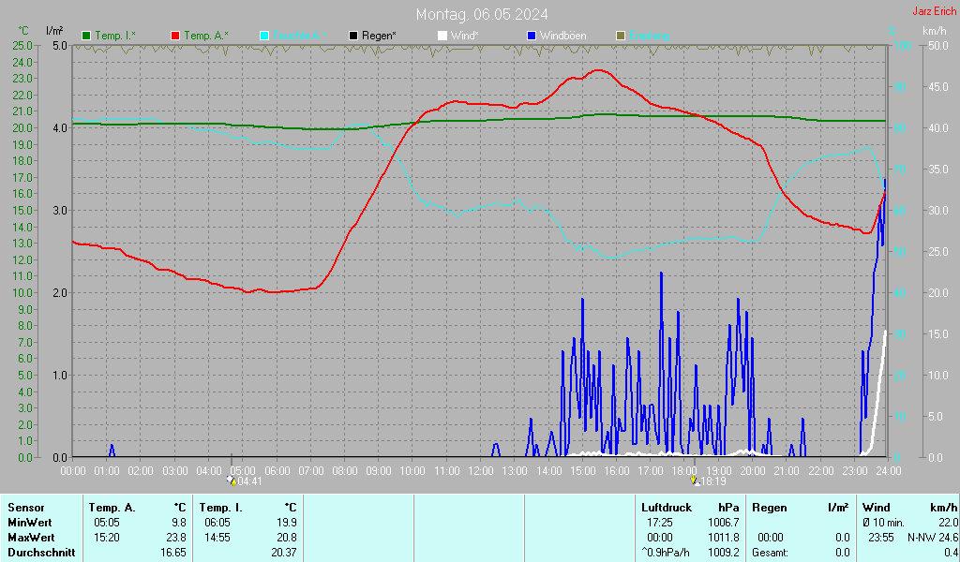Image resolution: width=960 pixels, height=562 pixels.
Task: Click the 'Durchschnitt' row label
Action: pyautogui.click(x=41, y=553)
